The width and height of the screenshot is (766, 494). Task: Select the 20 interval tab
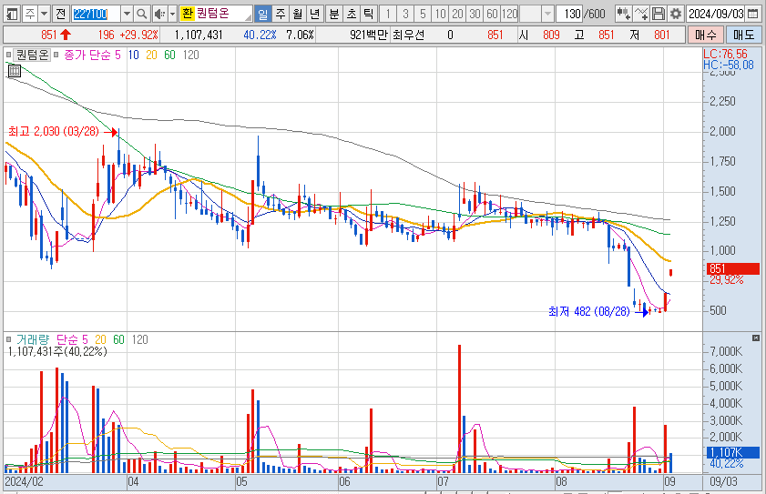pyautogui.click(x=458, y=14)
